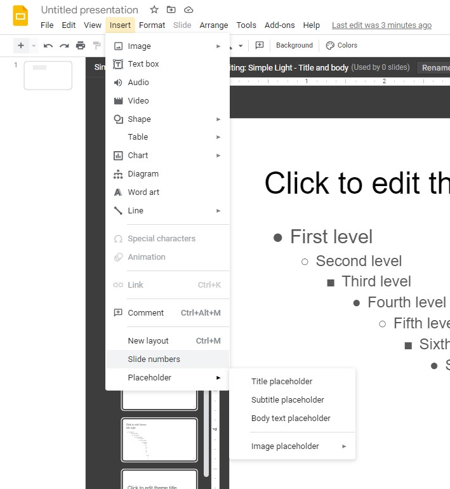
Task: Click the 'Third level' bullet text
Action: click(376, 281)
